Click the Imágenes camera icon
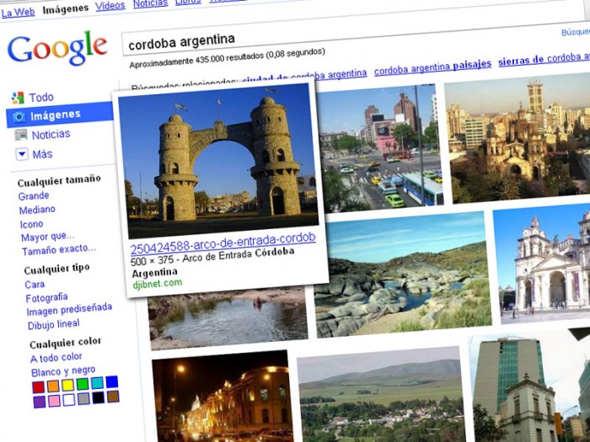Image resolution: width=590 pixels, height=442 pixels. pos(19,117)
